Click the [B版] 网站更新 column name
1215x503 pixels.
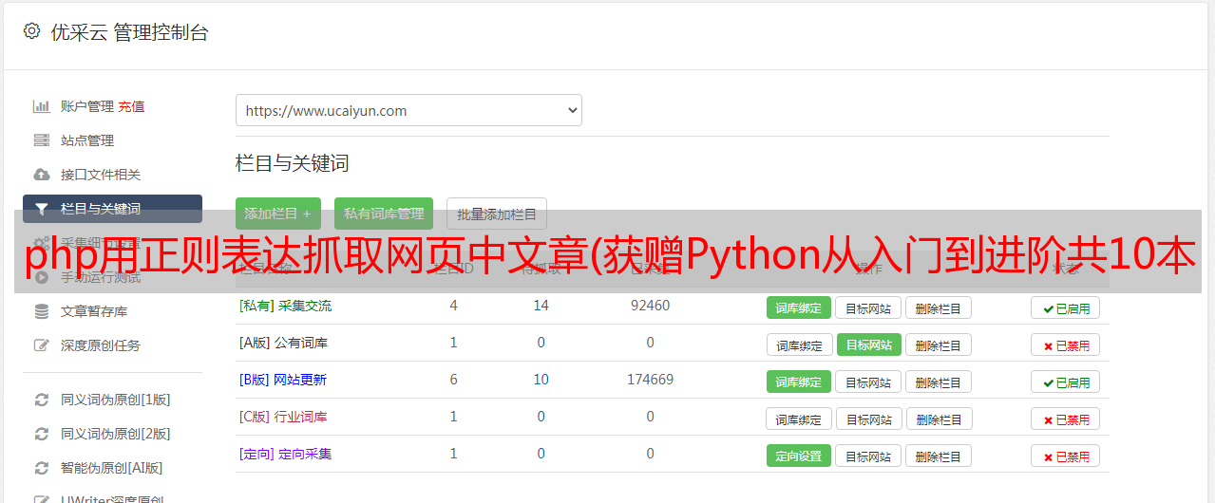tap(283, 380)
